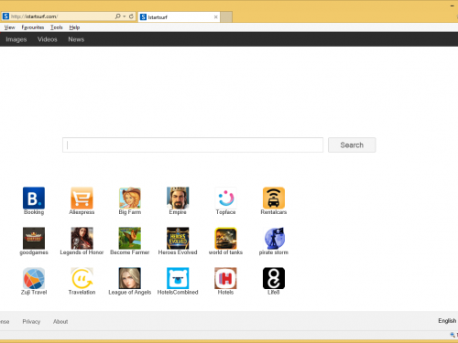Viewport: 458px width, 343px height.
Task: Close the Istartsurf tab
Action: coord(216,17)
